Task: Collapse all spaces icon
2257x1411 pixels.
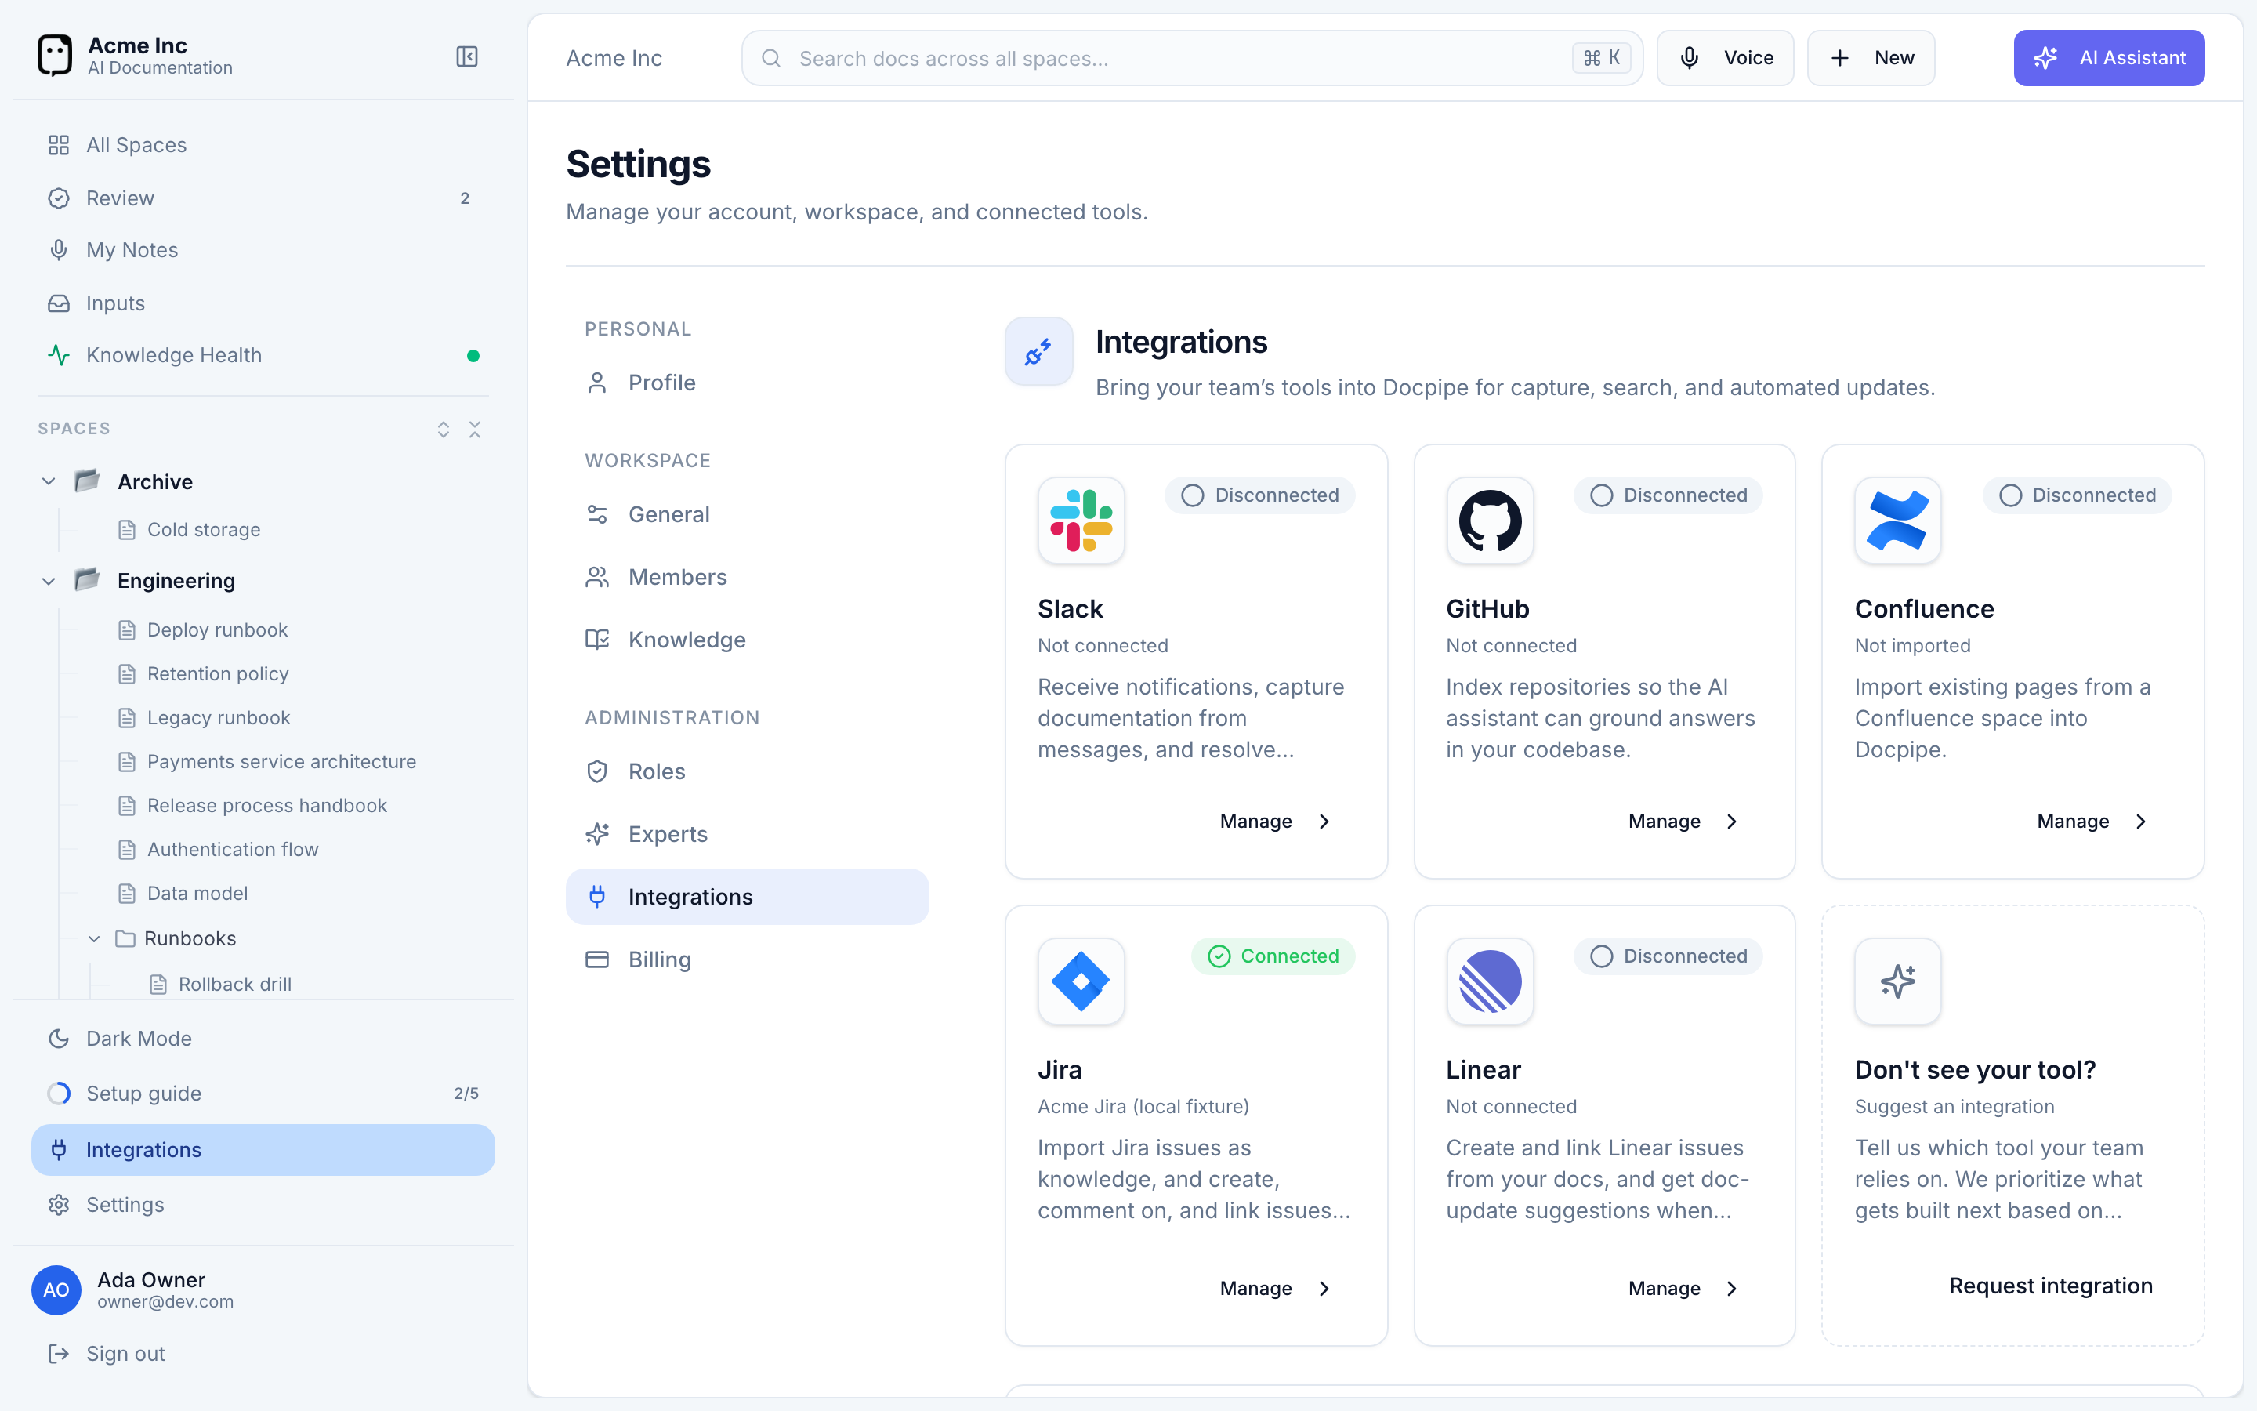Action: [475, 430]
